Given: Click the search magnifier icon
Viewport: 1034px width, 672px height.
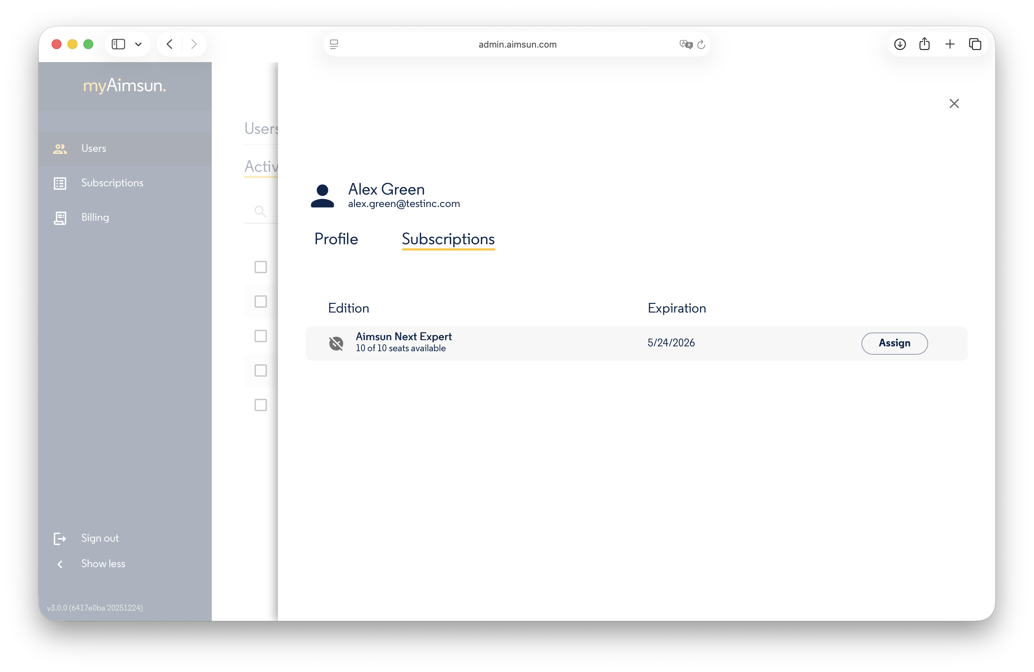Looking at the screenshot, I should 260,212.
